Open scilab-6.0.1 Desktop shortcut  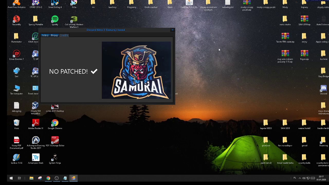(55, 108)
